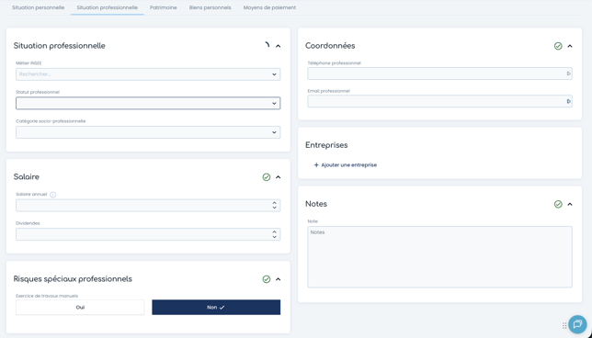Click the drag handle dots beside chat bubble
Viewport: 592px width, 338px height.
(x=564, y=325)
